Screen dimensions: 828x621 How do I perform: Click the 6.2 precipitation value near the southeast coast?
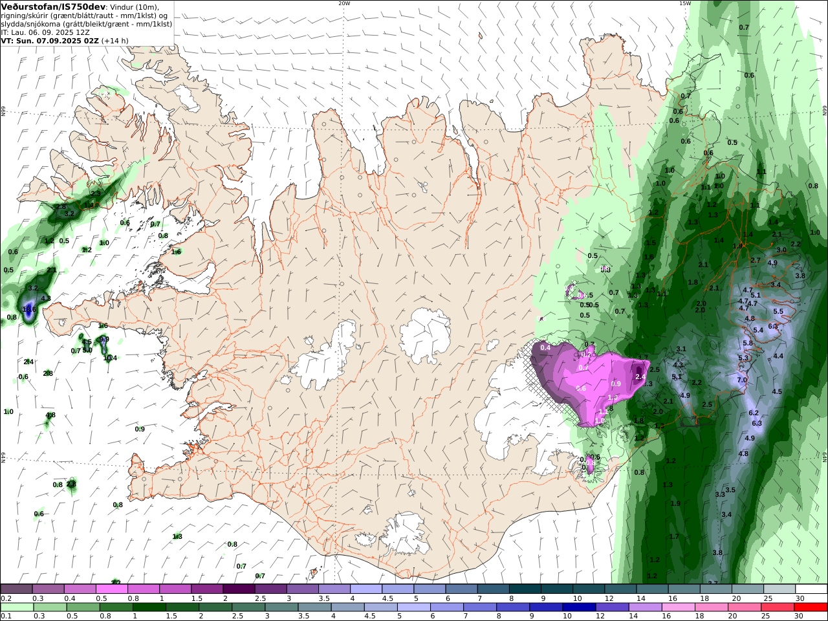754,413
